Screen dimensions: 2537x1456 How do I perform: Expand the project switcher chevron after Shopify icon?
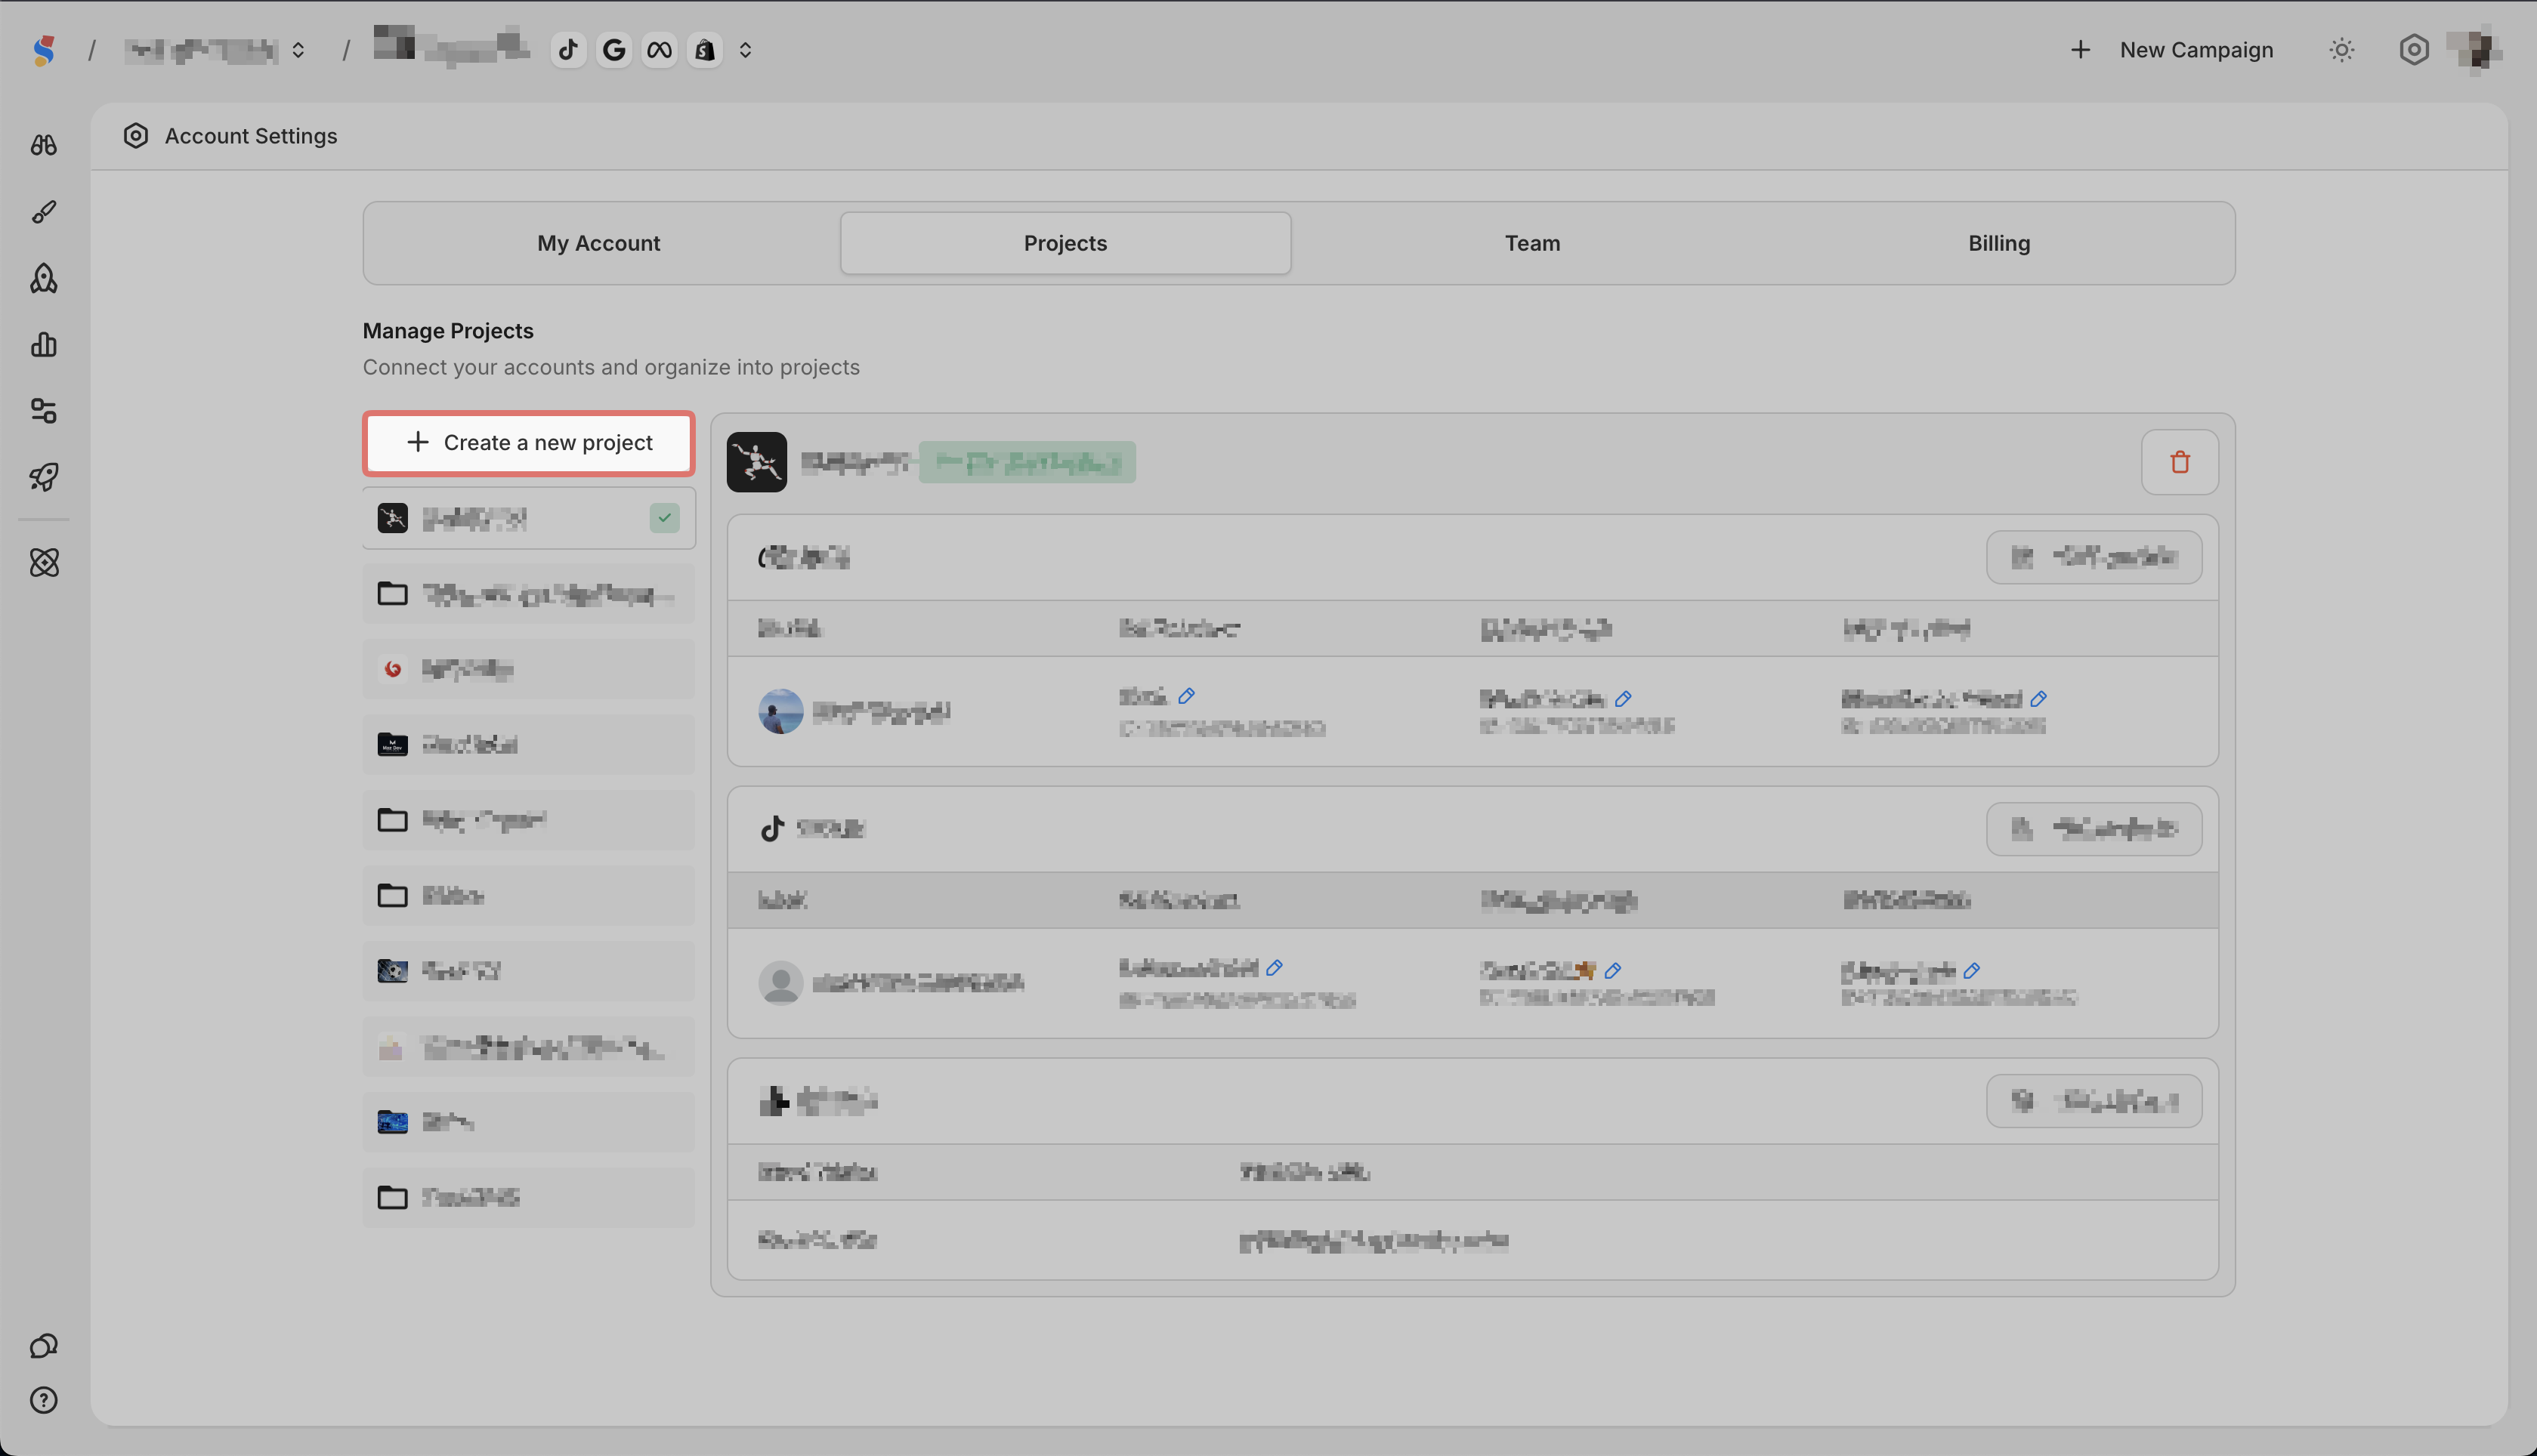click(x=745, y=50)
